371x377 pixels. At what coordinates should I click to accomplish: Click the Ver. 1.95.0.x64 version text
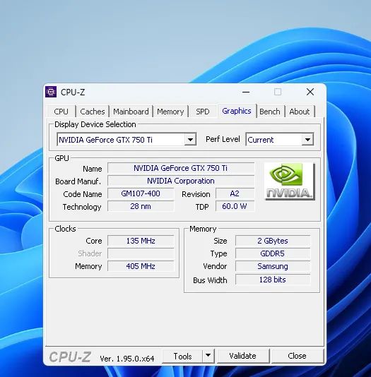coord(126,359)
